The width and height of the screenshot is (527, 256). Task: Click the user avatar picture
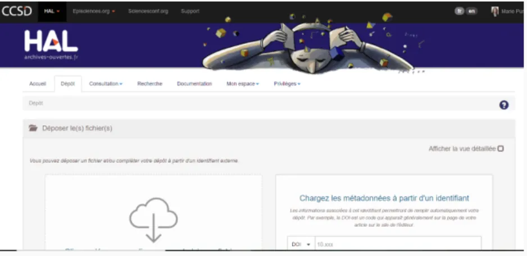(x=495, y=11)
